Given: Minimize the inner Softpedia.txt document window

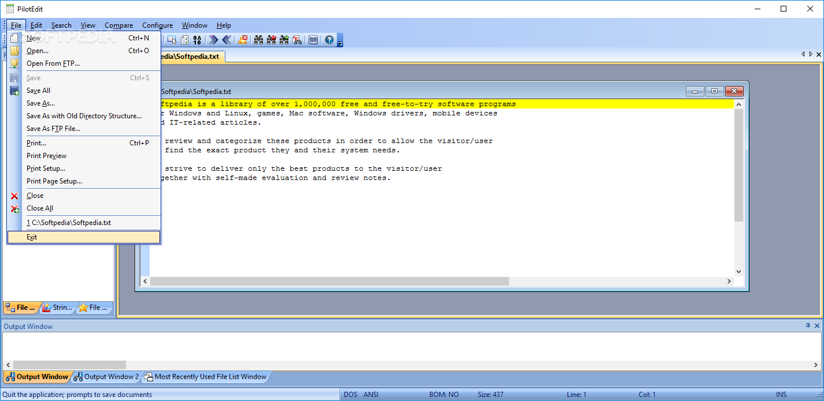Looking at the screenshot, I should (x=695, y=91).
